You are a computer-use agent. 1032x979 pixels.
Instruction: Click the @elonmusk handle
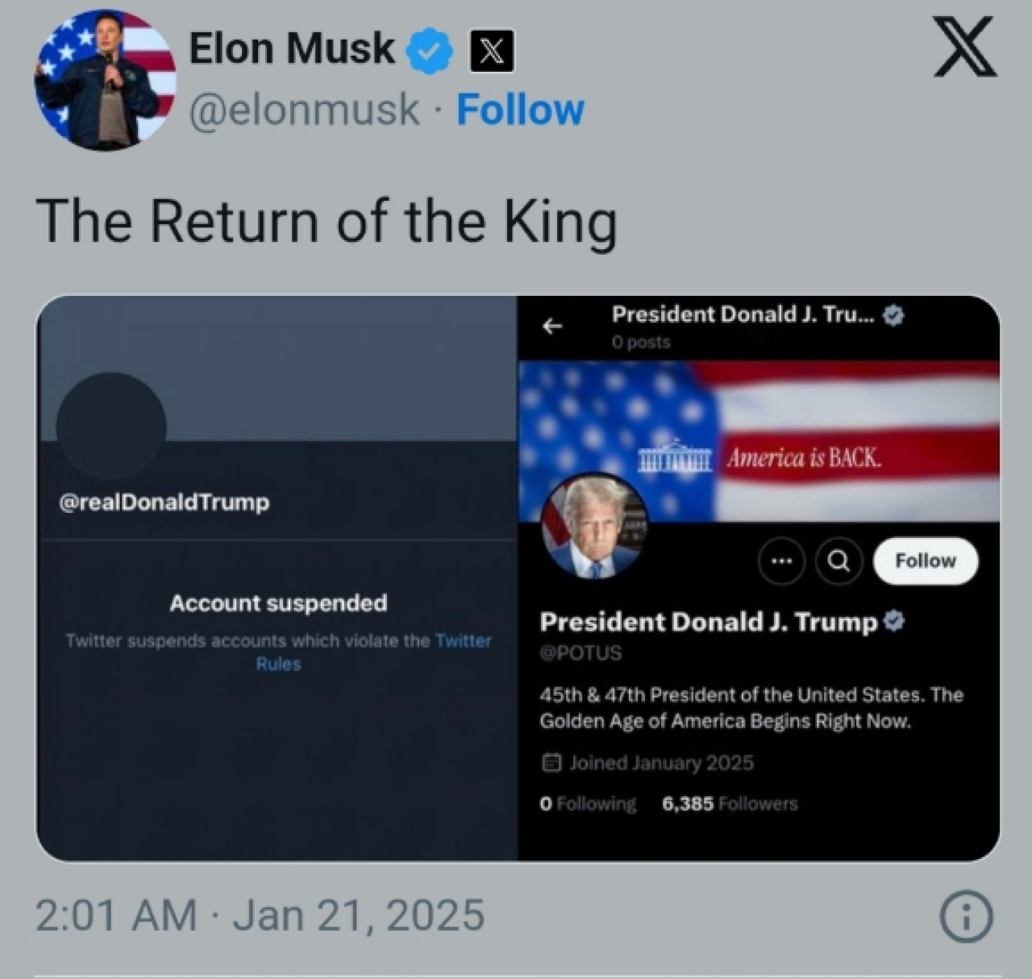click(x=305, y=110)
